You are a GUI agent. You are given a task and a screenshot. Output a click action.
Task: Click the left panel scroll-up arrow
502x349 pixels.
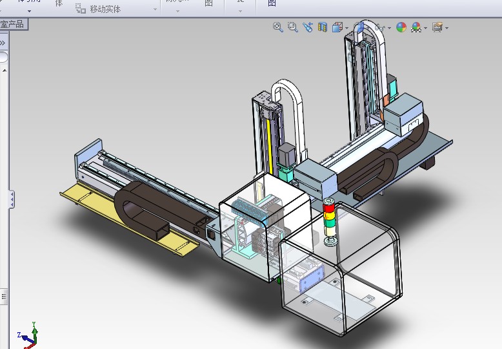point(5,70)
